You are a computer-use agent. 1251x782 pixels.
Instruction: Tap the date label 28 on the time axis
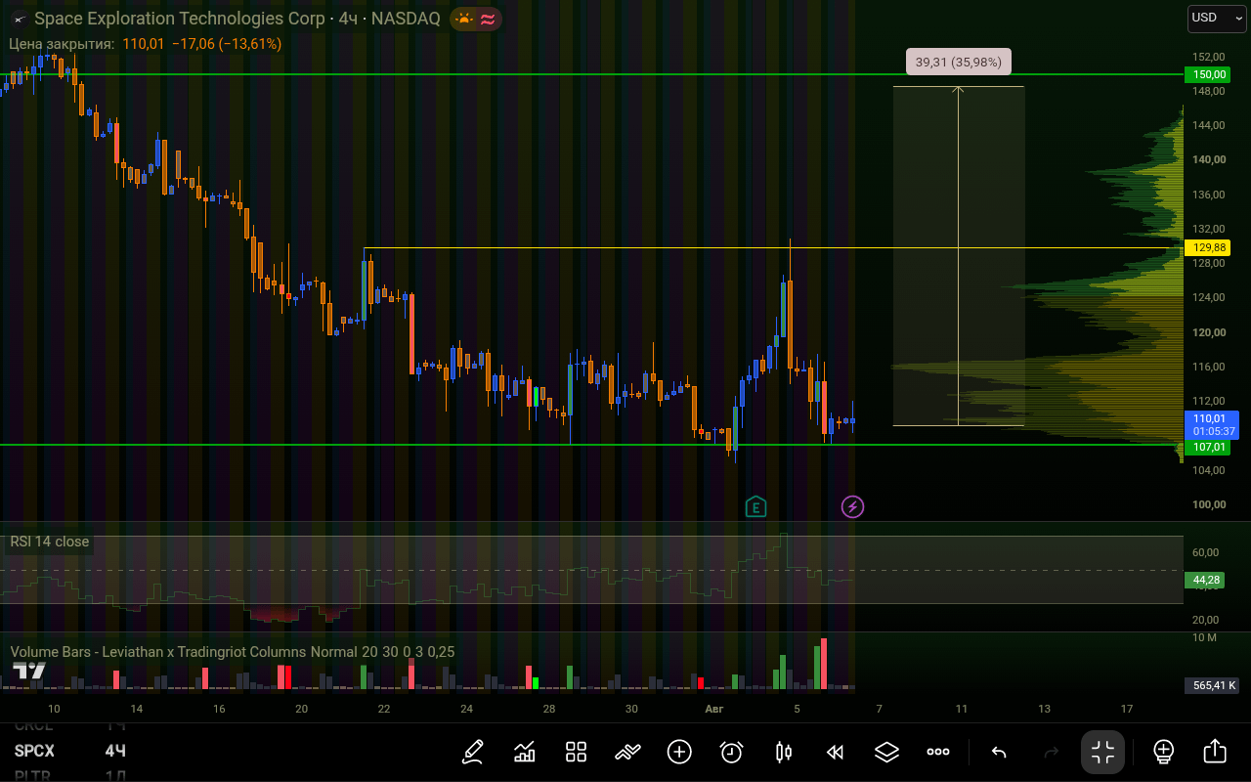(549, 709)
